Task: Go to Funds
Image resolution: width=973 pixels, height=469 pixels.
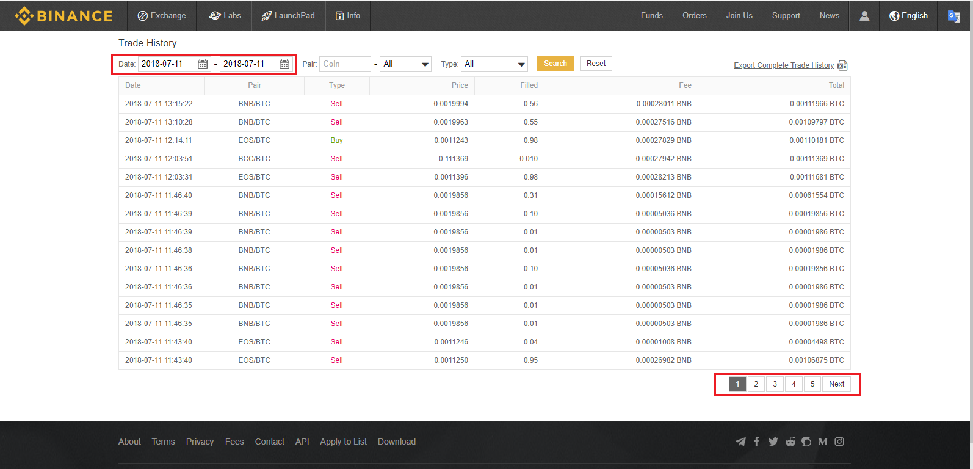Action: [x=651, y=16]
